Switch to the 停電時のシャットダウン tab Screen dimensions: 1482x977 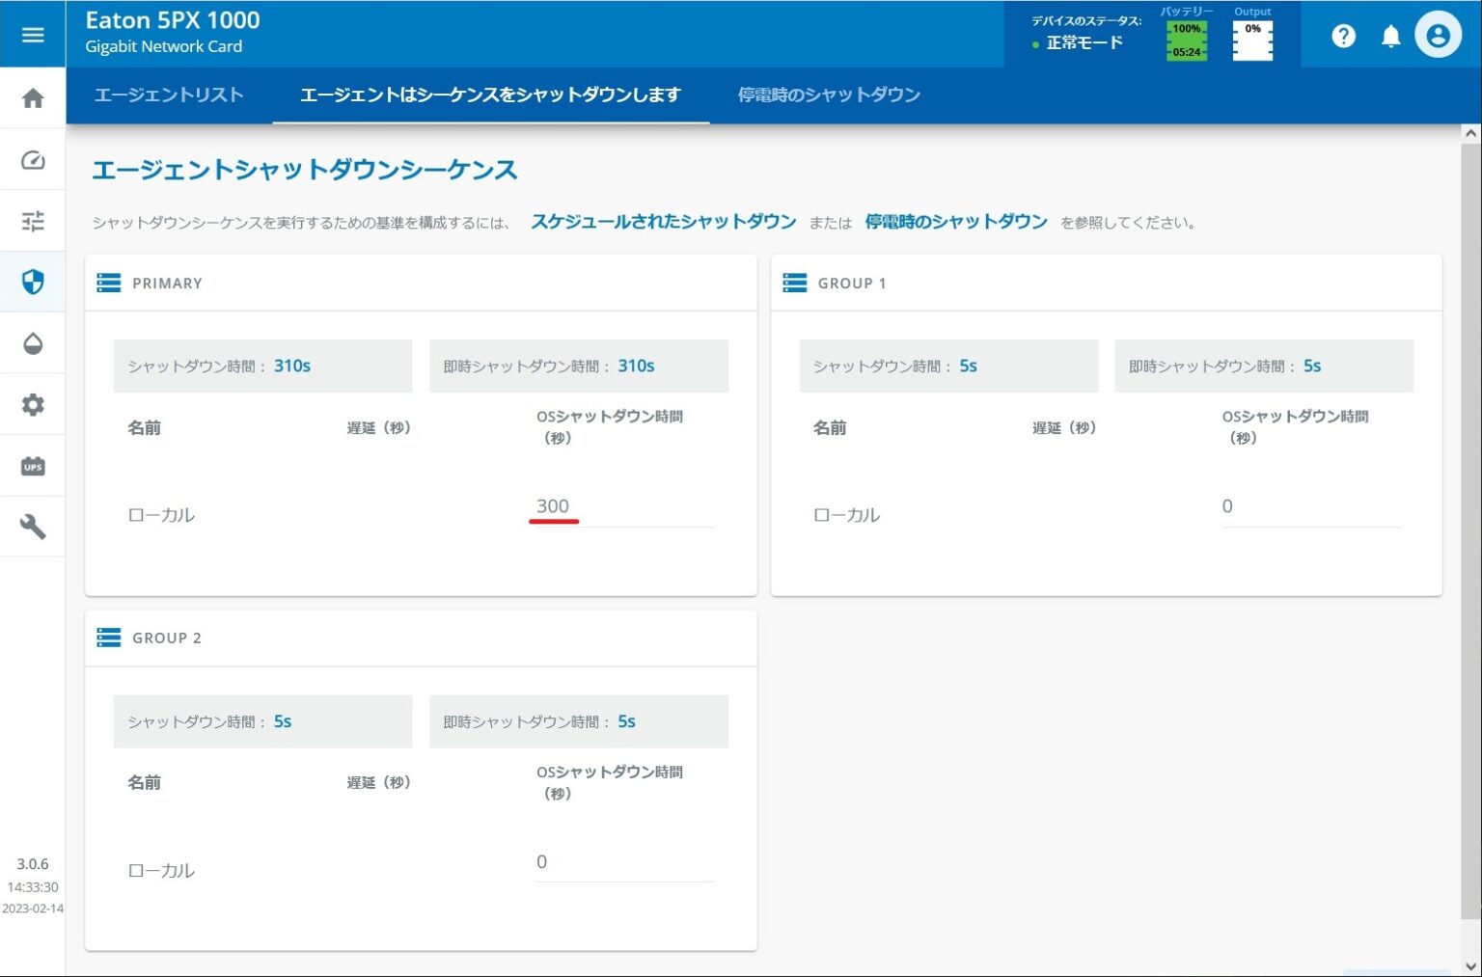click(828, 95)
